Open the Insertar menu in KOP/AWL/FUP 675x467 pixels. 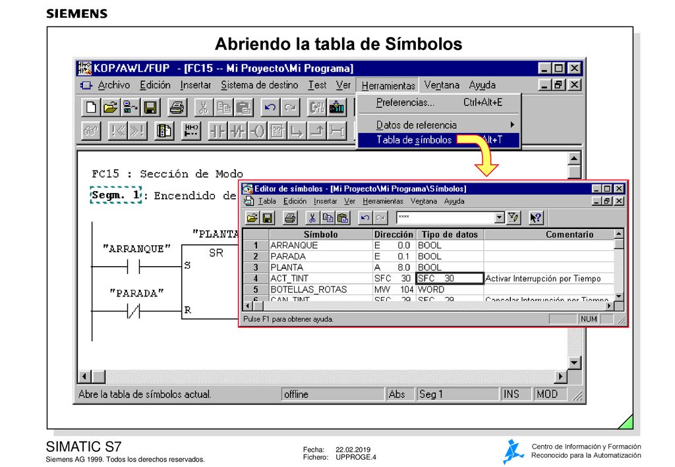coord(195,85)
